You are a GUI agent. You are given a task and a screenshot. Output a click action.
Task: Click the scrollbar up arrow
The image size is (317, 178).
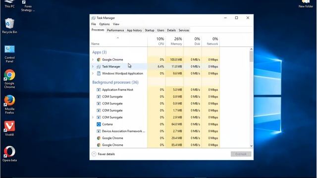click(251, 49)
